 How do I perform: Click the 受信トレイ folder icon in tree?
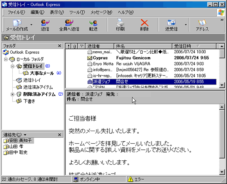(x=19, y=66)
